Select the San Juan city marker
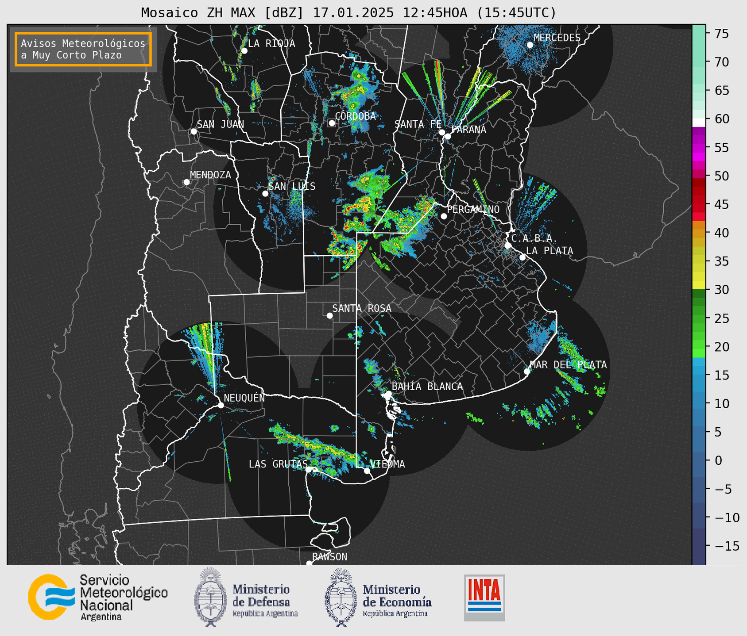 pyautogui.click(x=194, y=131)
